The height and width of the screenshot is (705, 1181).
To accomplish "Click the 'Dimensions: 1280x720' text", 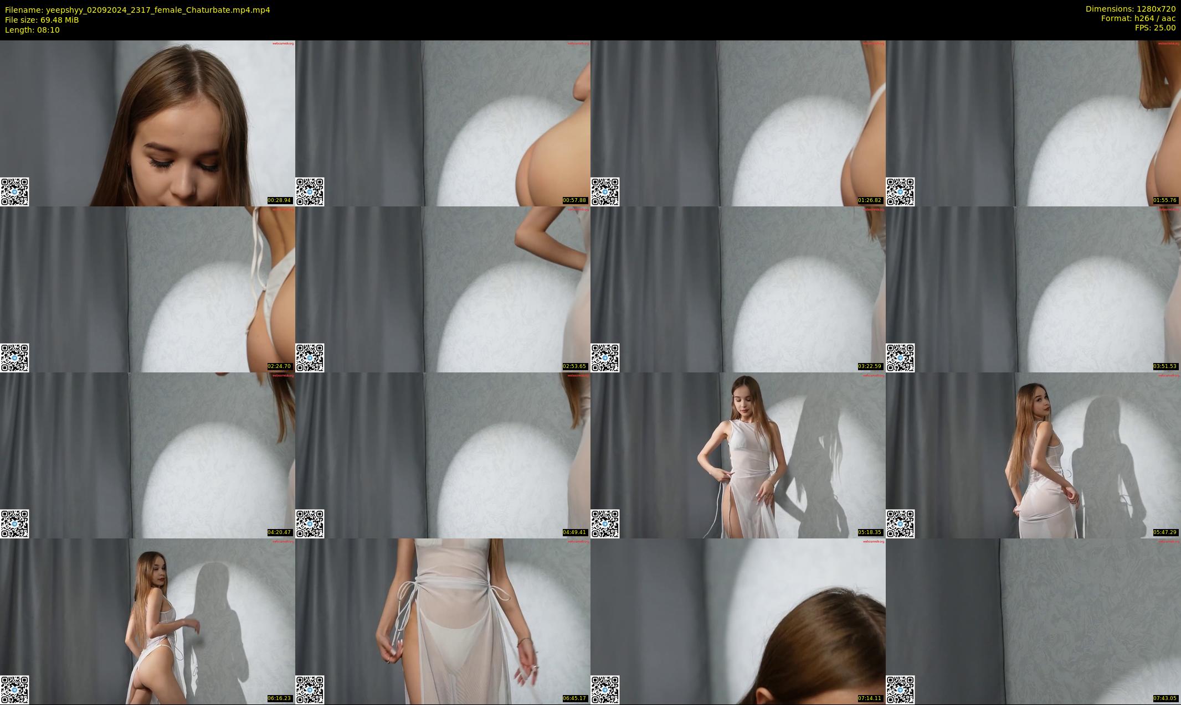I will [x=1131, y=9].
